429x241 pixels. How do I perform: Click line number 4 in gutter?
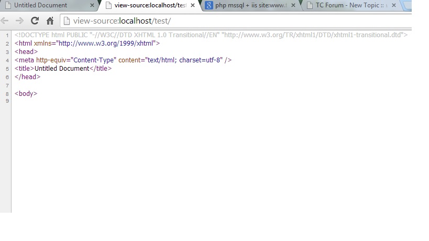[x=7, y=60]
